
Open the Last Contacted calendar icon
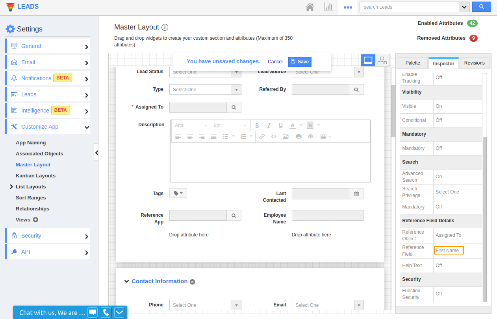[x=356, y=194]
